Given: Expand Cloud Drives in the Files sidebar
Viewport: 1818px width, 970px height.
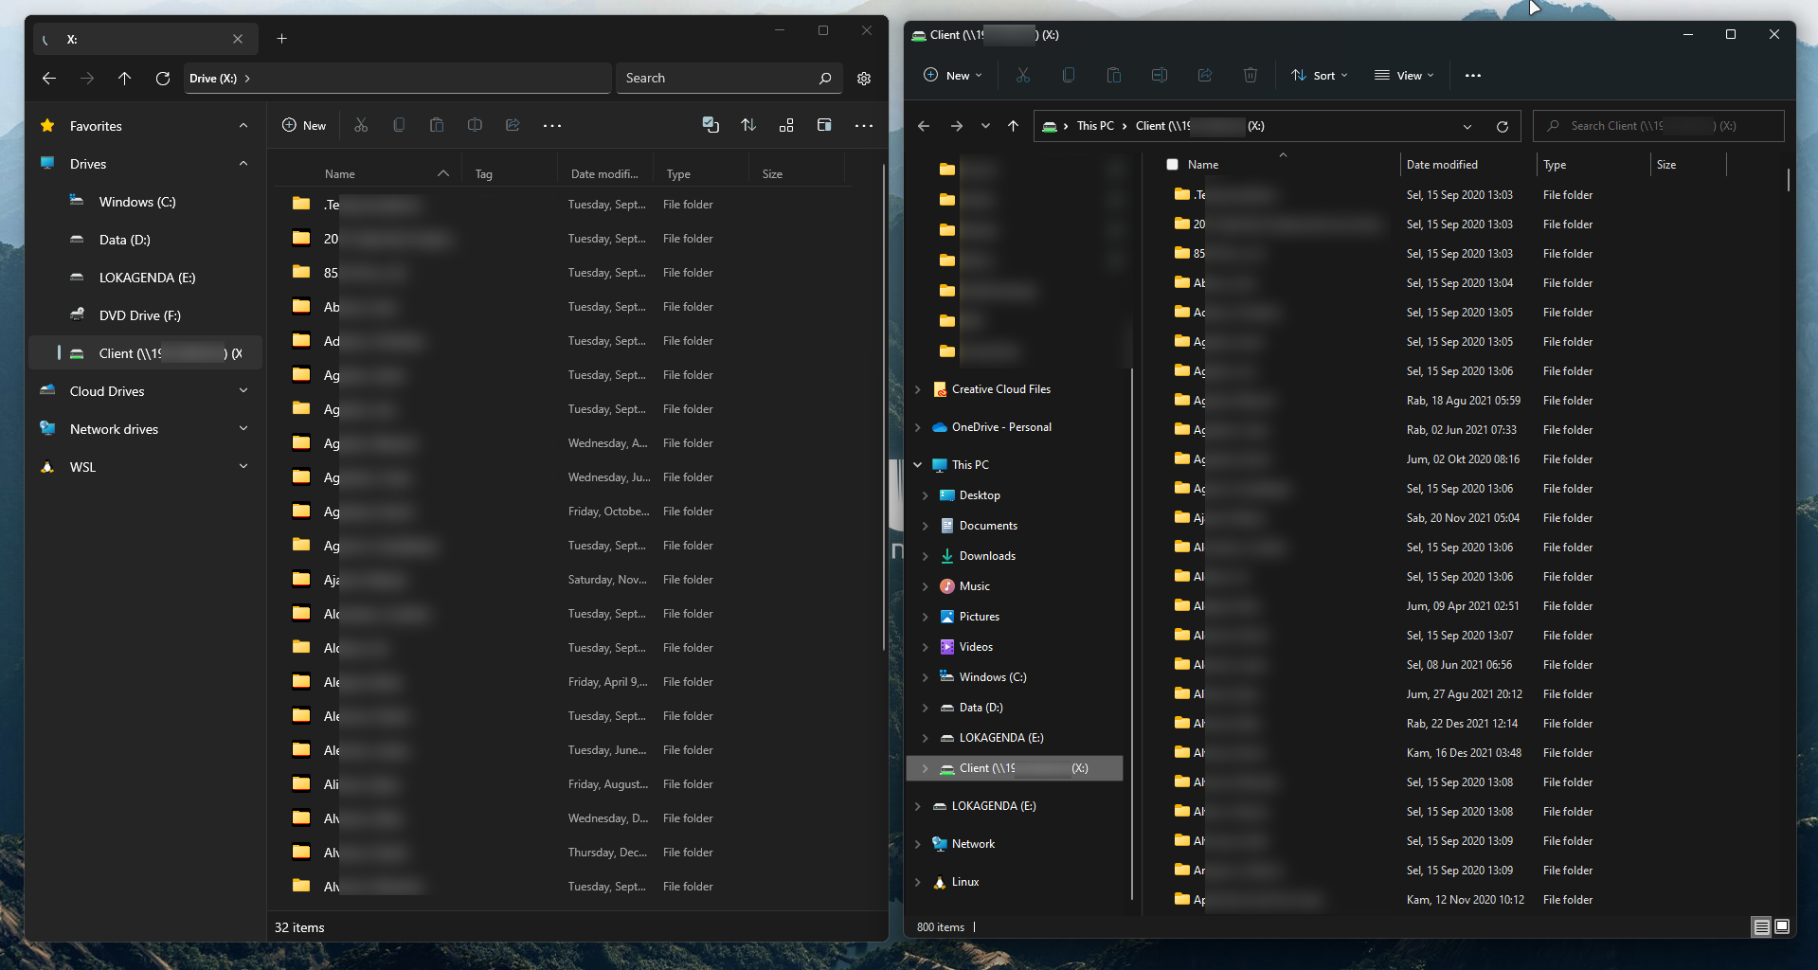Looking at the screenshot, I should click(243, 391).
